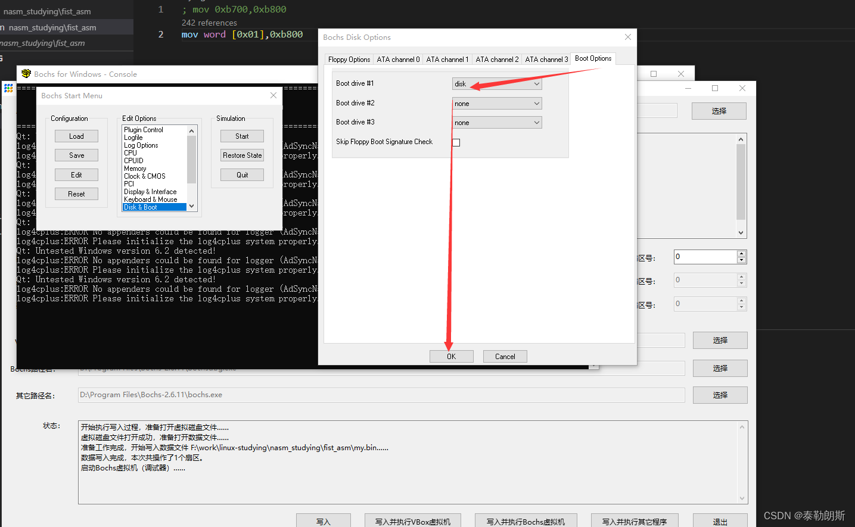This screenshot has width=855, height=527.
Task: Click the 写入 button
Action: pyautogui.click(x=324, y=521)
